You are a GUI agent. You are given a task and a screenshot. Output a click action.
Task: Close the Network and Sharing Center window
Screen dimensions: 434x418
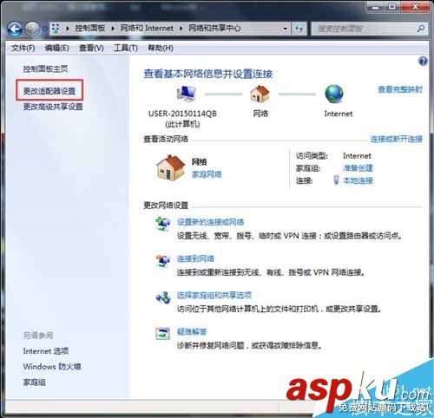click(415, 7)
